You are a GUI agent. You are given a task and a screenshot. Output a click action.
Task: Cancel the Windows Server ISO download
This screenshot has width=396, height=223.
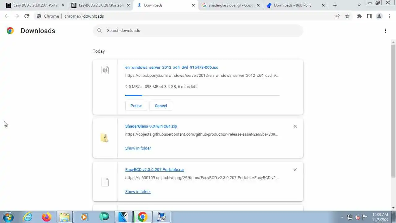(161, 106)
